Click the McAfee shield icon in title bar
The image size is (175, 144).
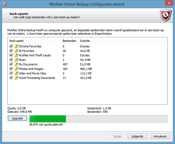click(5, 4)
